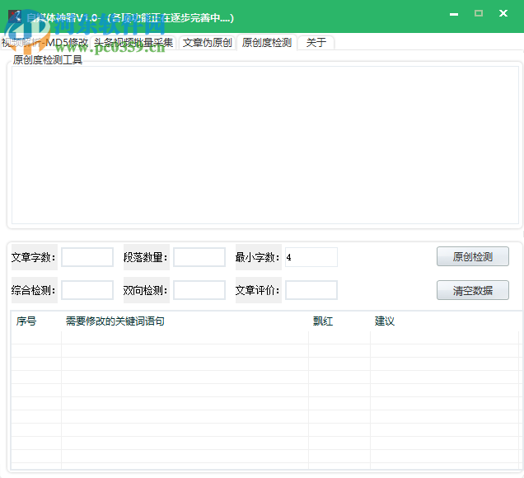Click the 原创度检测工具 group title
Screen dimensions: 524x478
coord(48,60)
